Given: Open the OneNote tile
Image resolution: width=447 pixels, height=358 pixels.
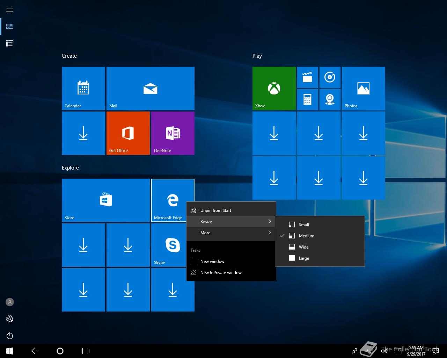Looking at the screenshot, I should click(x=173, y=133).
